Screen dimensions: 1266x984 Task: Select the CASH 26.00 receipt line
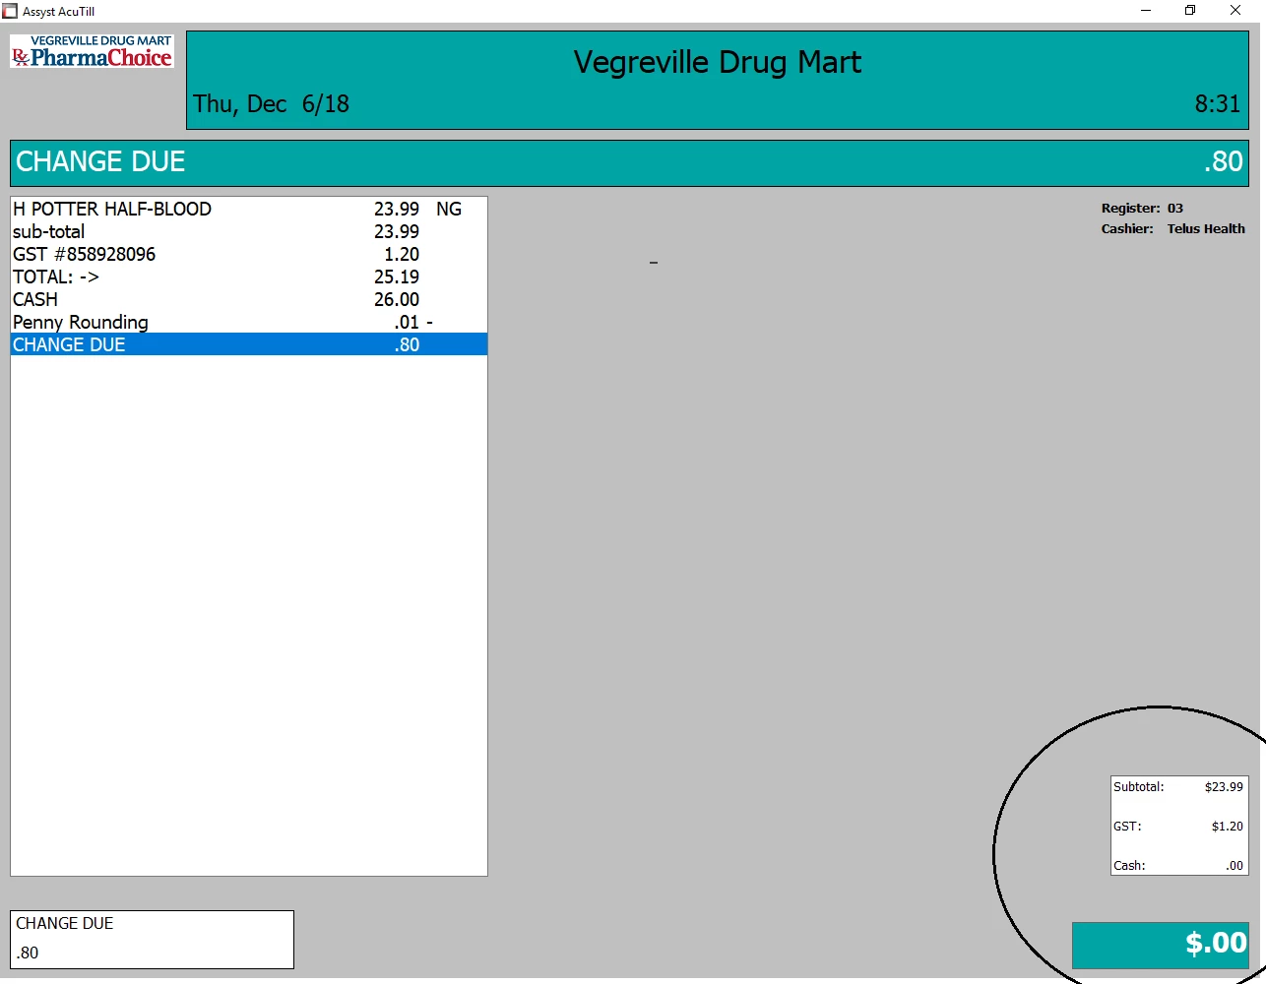click(249, 299)
